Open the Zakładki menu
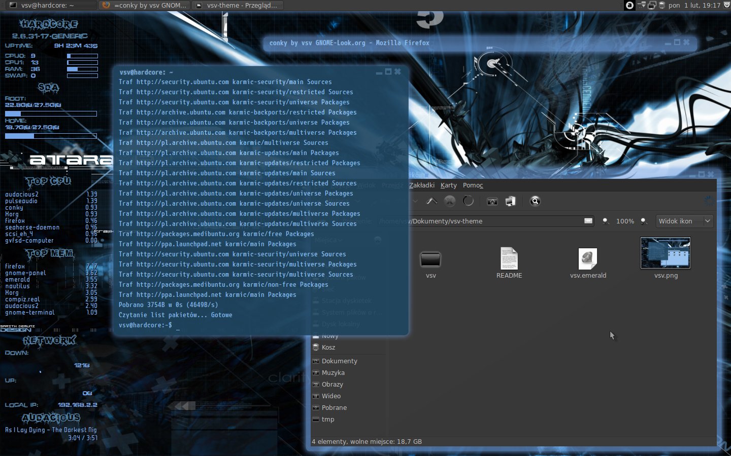Screen dimensions: 731x456 pyautogui.click(x=422, y=185)
